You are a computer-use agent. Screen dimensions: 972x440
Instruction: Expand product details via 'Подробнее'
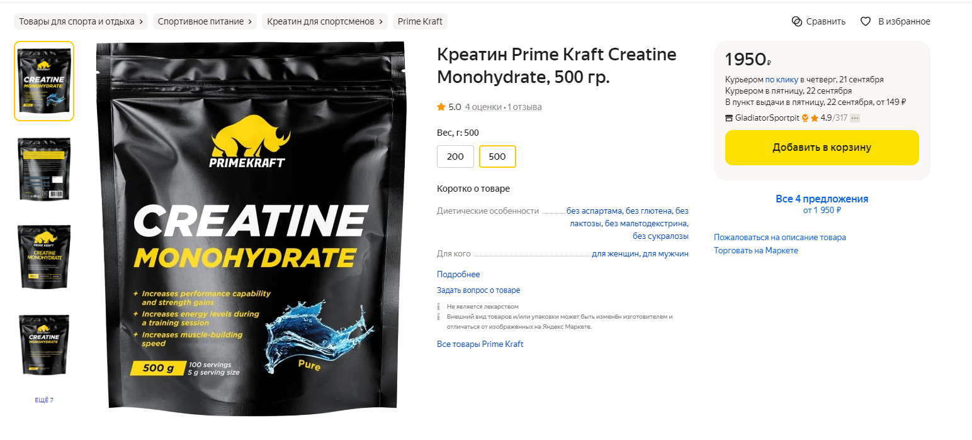[458, 275]
